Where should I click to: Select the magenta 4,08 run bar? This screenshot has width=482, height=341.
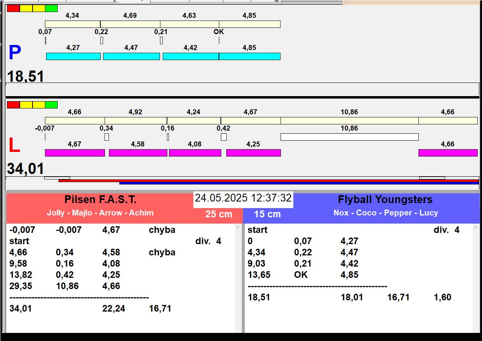coord(195,153)
